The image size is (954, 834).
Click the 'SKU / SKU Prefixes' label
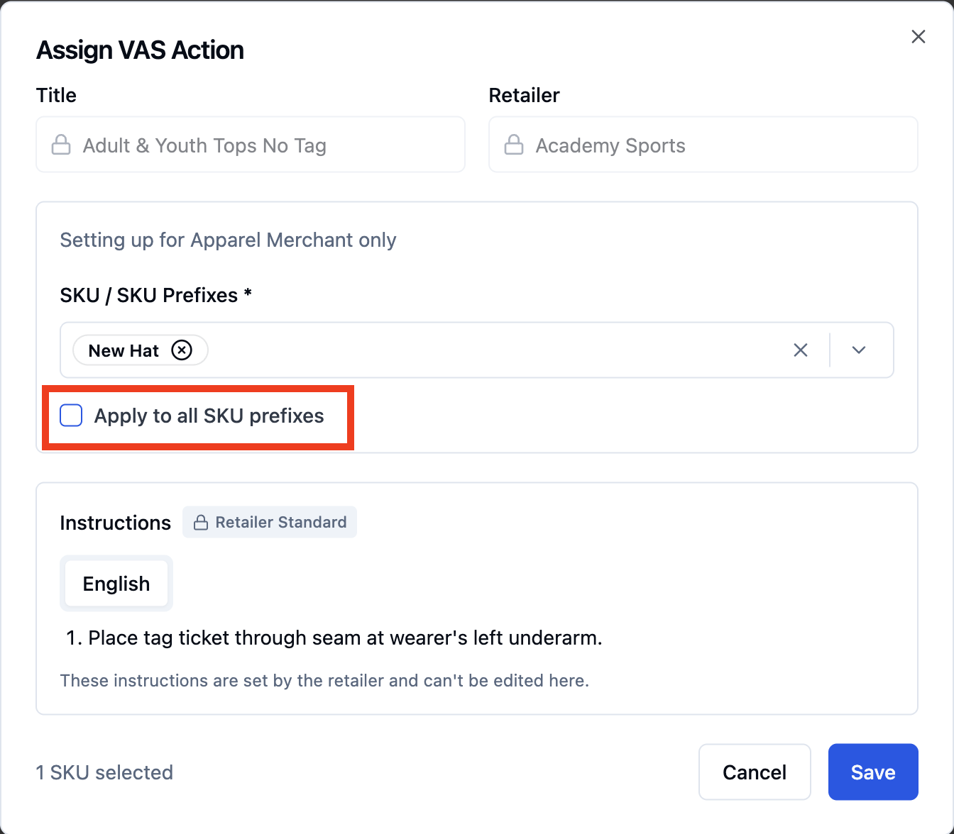156,295
